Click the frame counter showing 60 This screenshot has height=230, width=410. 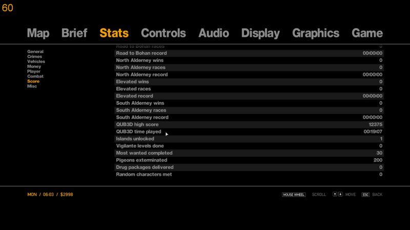coord(7,8)
